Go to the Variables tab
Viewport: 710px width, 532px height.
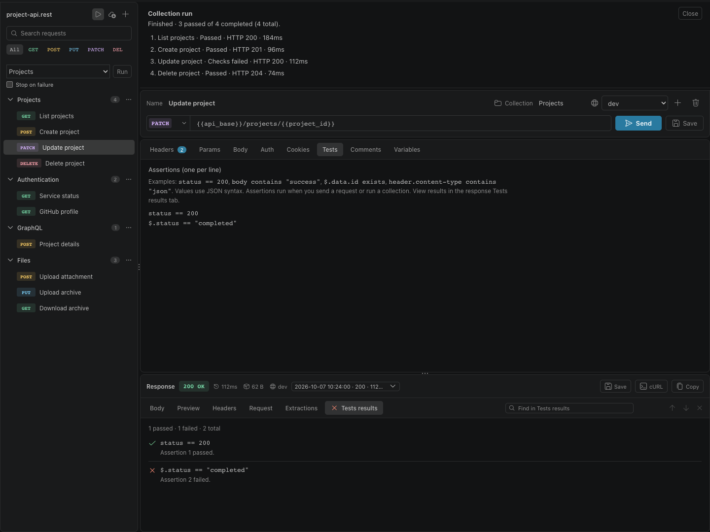[407, 150]
